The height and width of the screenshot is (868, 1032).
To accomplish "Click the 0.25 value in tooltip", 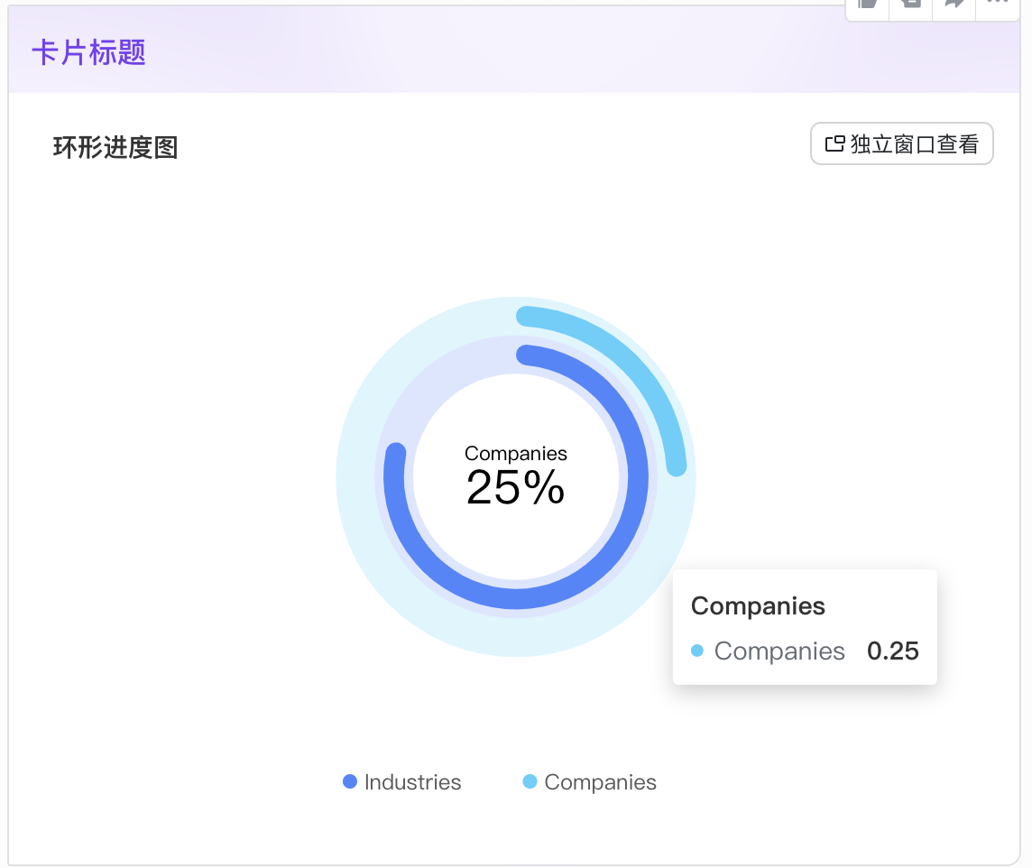I will click(892, 651).
